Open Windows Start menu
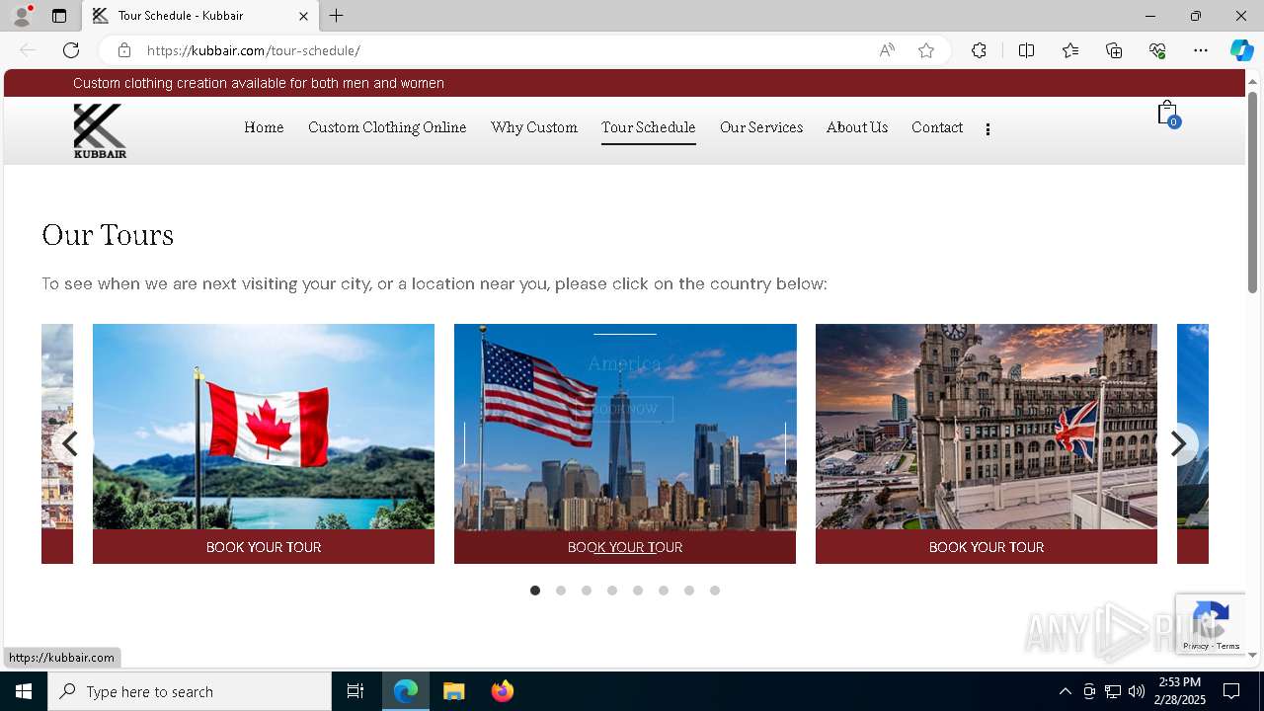This screenshot has width=1264, height=711. tap(24, 691)
